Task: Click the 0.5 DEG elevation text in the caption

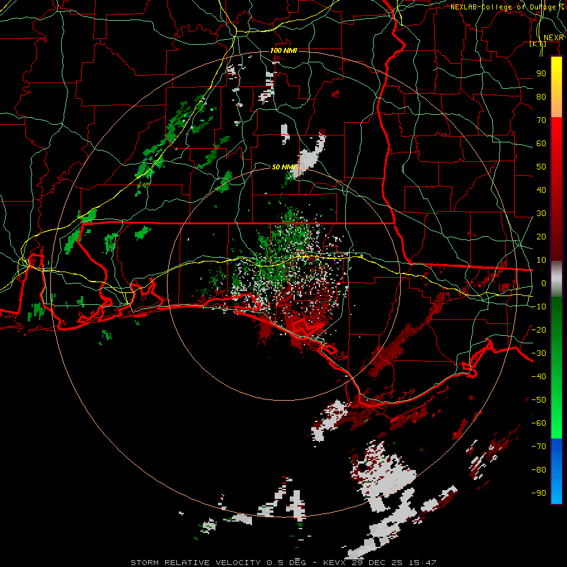Action: 287,563
